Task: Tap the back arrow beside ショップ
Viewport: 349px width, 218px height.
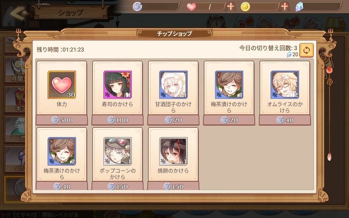Action: [x=18, y=14]
